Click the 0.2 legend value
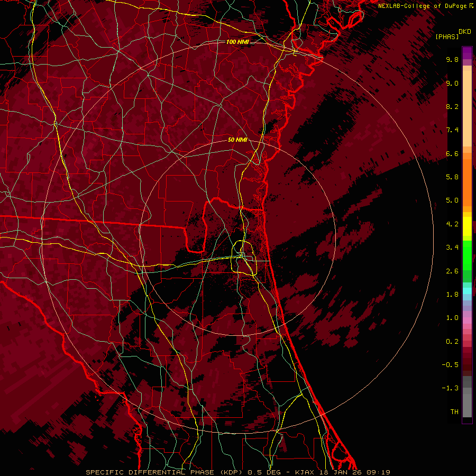Image resolution: width=476 pixels, height=476 pixels. (x=452, y=342)
